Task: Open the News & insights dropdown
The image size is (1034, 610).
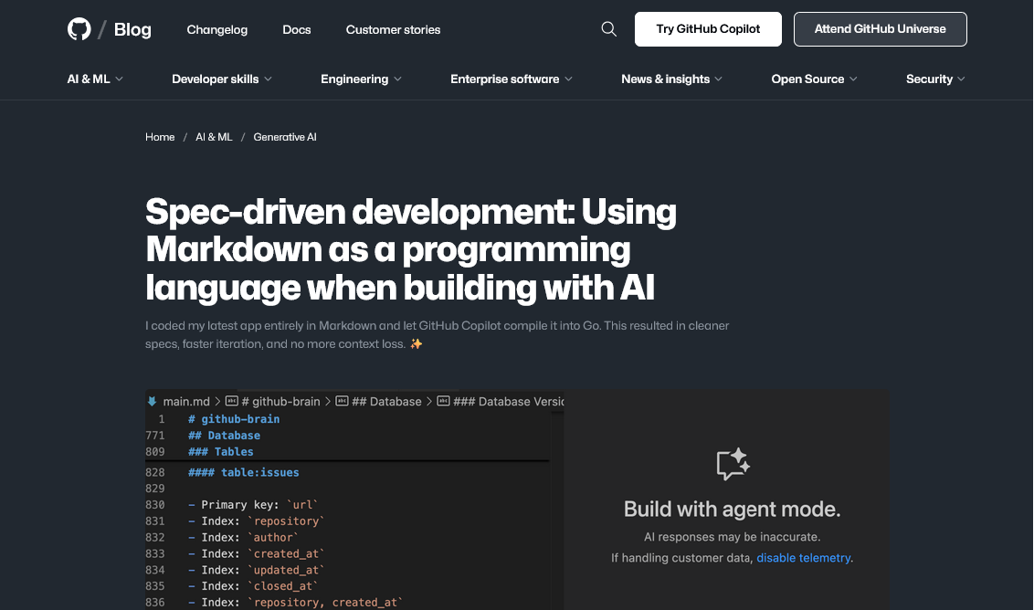Action: (671, 79)
